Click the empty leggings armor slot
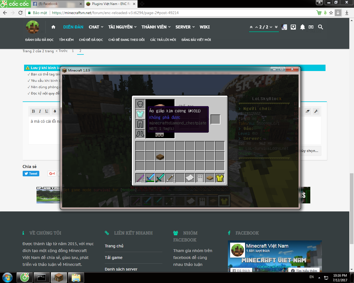 [x=140, y=124]
